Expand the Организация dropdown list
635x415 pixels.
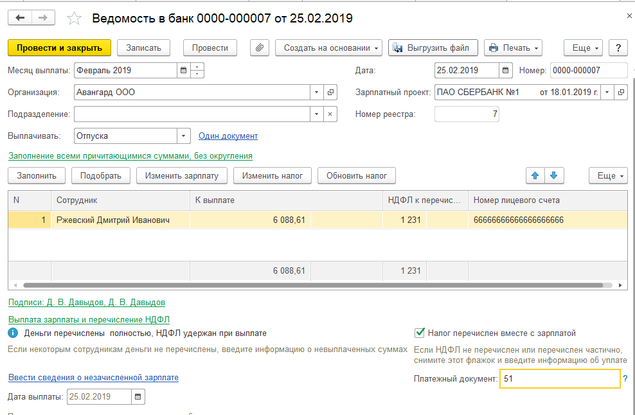pyautogui.click(x=316, y=93)
